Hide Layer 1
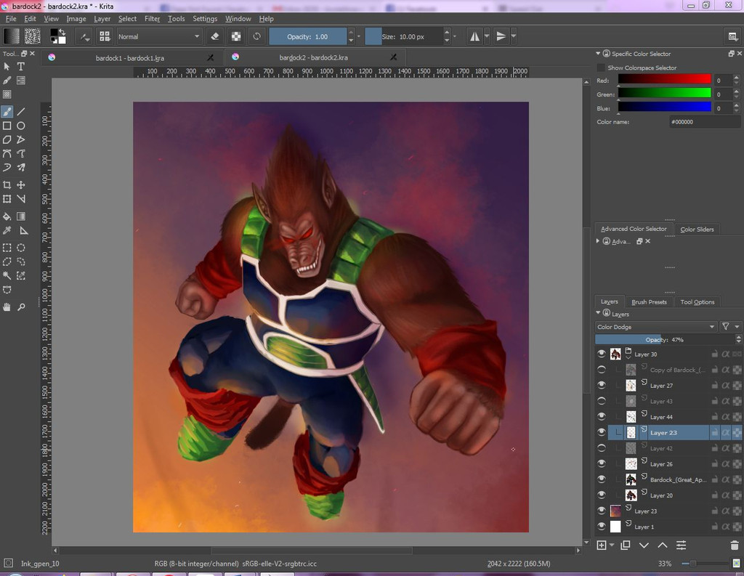Screen dimensions: 744x576 coord(602,526)
